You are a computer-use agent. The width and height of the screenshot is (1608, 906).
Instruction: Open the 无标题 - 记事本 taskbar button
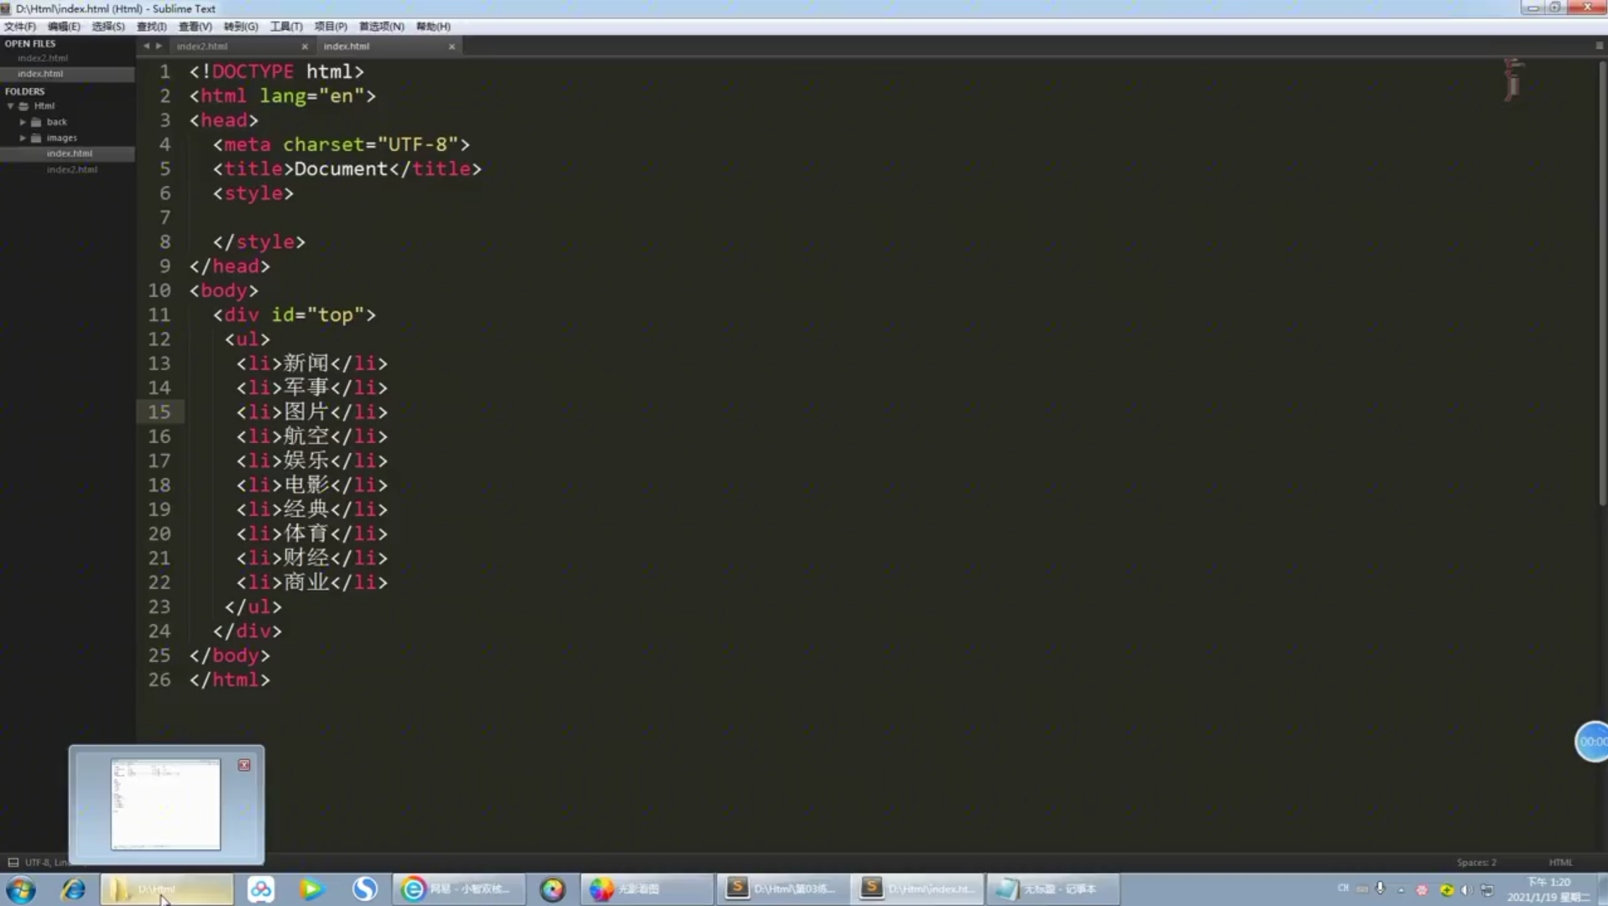coord(1052,889)
